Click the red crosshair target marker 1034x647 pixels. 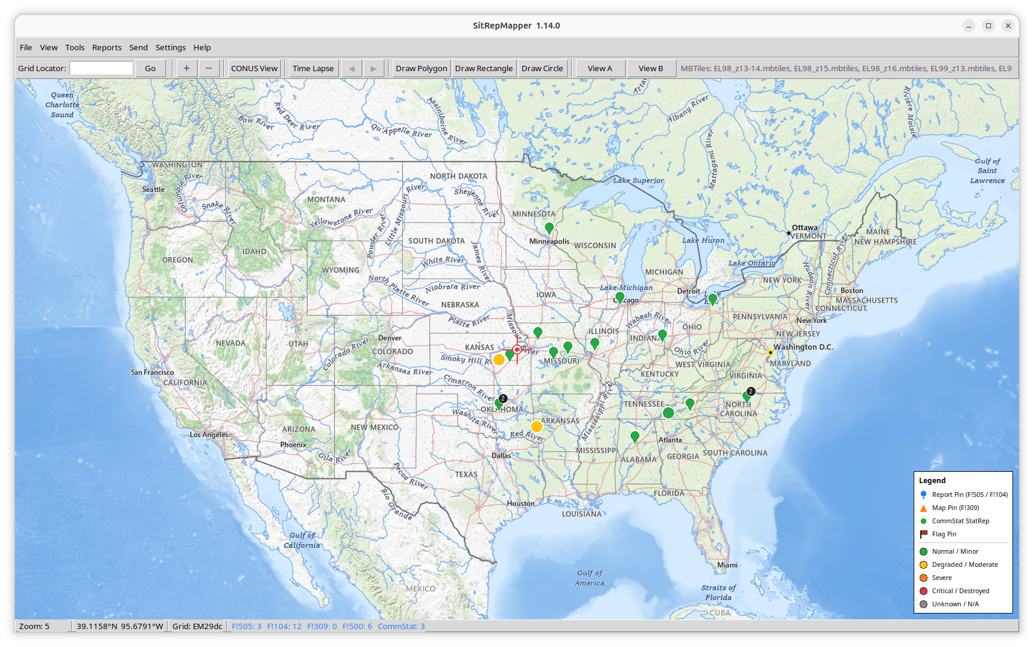517,350
